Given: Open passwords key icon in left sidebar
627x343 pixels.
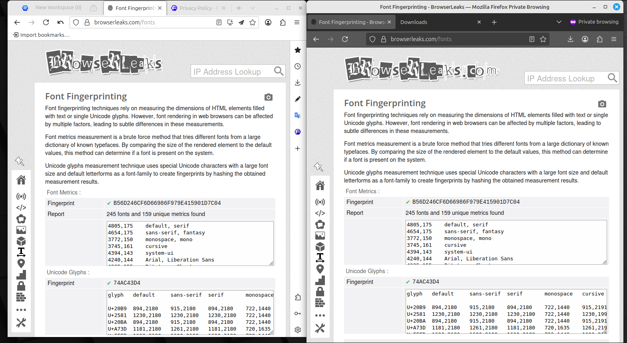Looking at the screenshot, I should 298,313.
